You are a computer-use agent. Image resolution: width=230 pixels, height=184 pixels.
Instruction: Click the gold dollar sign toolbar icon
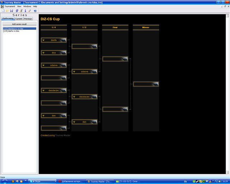21,11
